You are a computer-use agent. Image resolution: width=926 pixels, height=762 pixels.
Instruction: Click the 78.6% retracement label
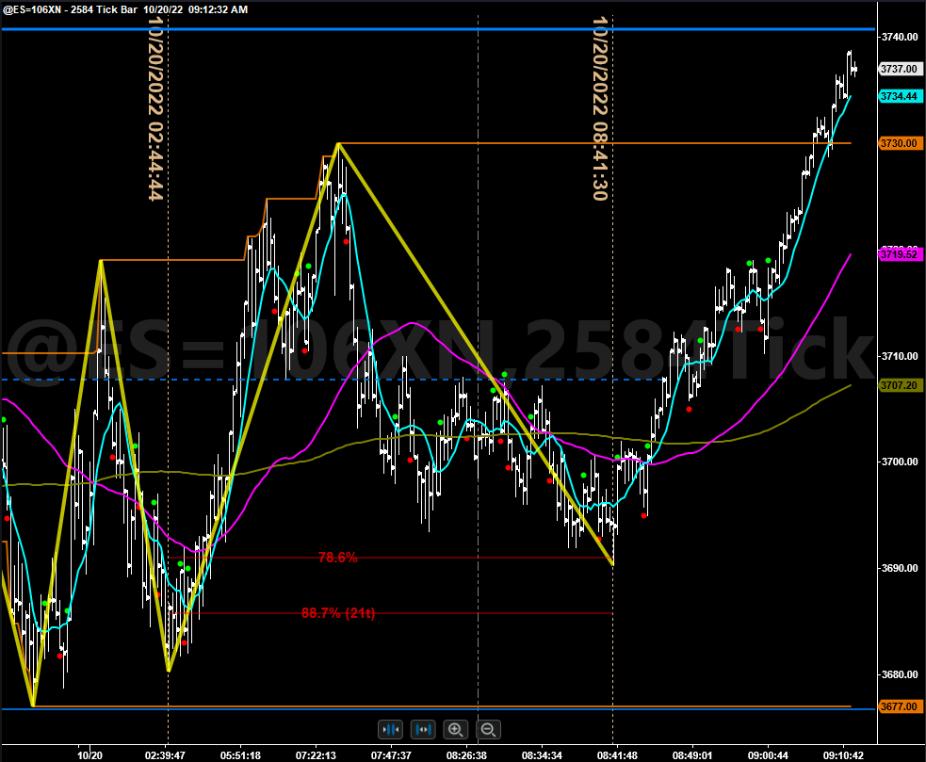coord(338,558)
